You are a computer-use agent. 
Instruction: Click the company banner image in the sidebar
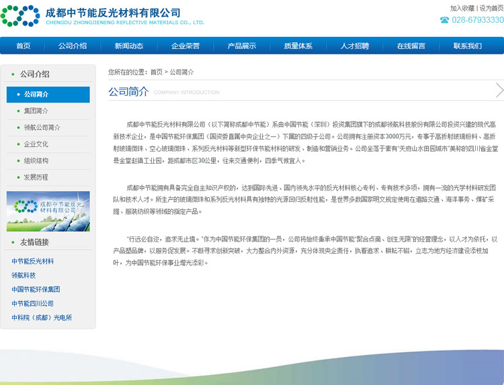(x=48, y=211)
